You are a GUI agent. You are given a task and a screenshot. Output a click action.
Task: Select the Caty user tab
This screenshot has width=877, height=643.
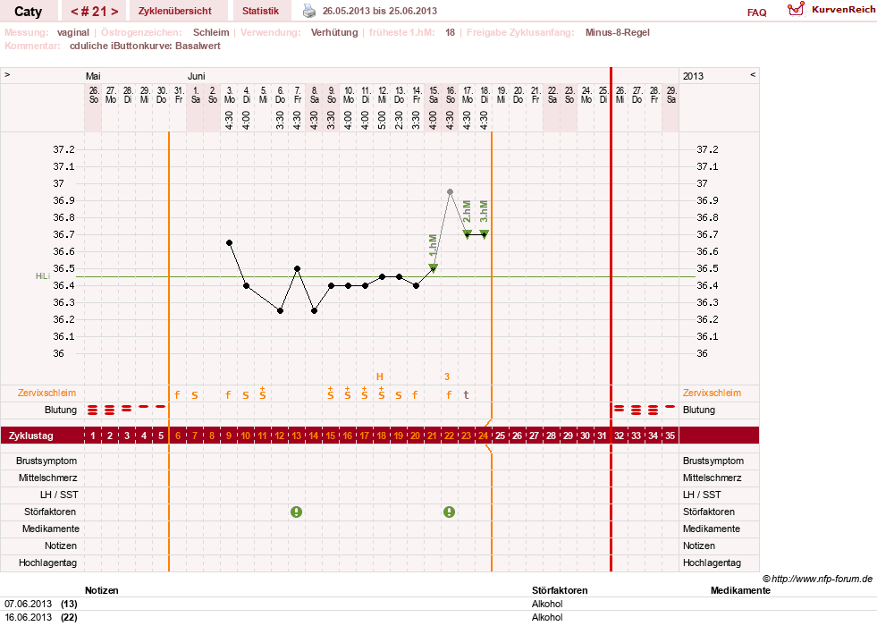click(x=29, y=12)
